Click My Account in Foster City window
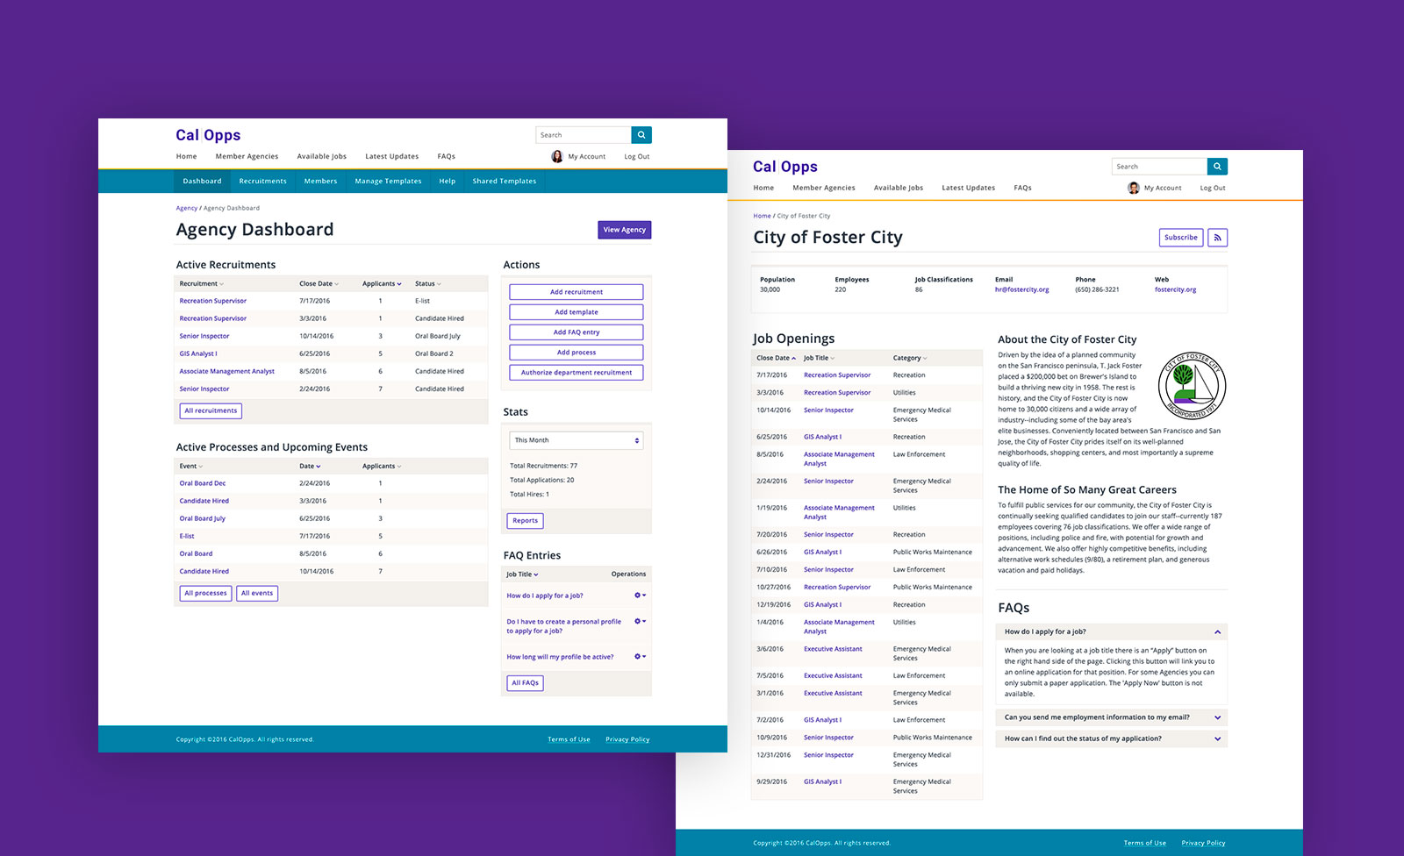1404x856 pixels. click(x=1163, y=189)
